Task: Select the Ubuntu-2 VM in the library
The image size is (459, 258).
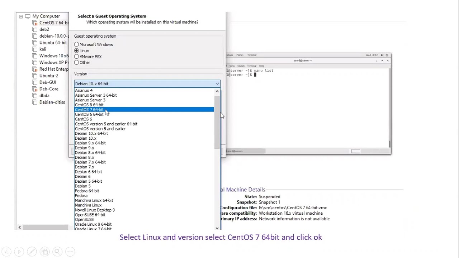Action: 49,76
